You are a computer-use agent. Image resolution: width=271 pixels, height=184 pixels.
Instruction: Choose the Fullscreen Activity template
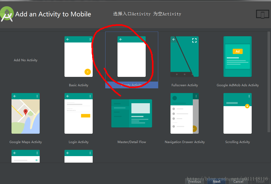click(x=184, y=57)
